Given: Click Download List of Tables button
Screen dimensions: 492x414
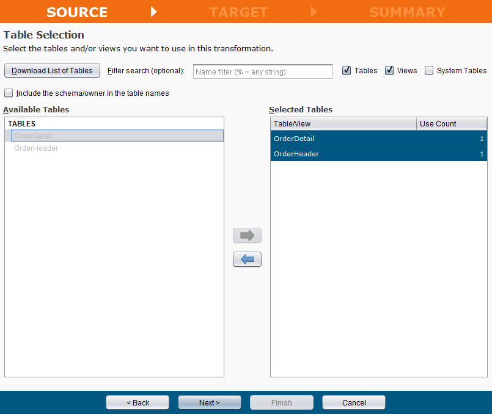Looking at the screenshot, I should click(52, 70).
